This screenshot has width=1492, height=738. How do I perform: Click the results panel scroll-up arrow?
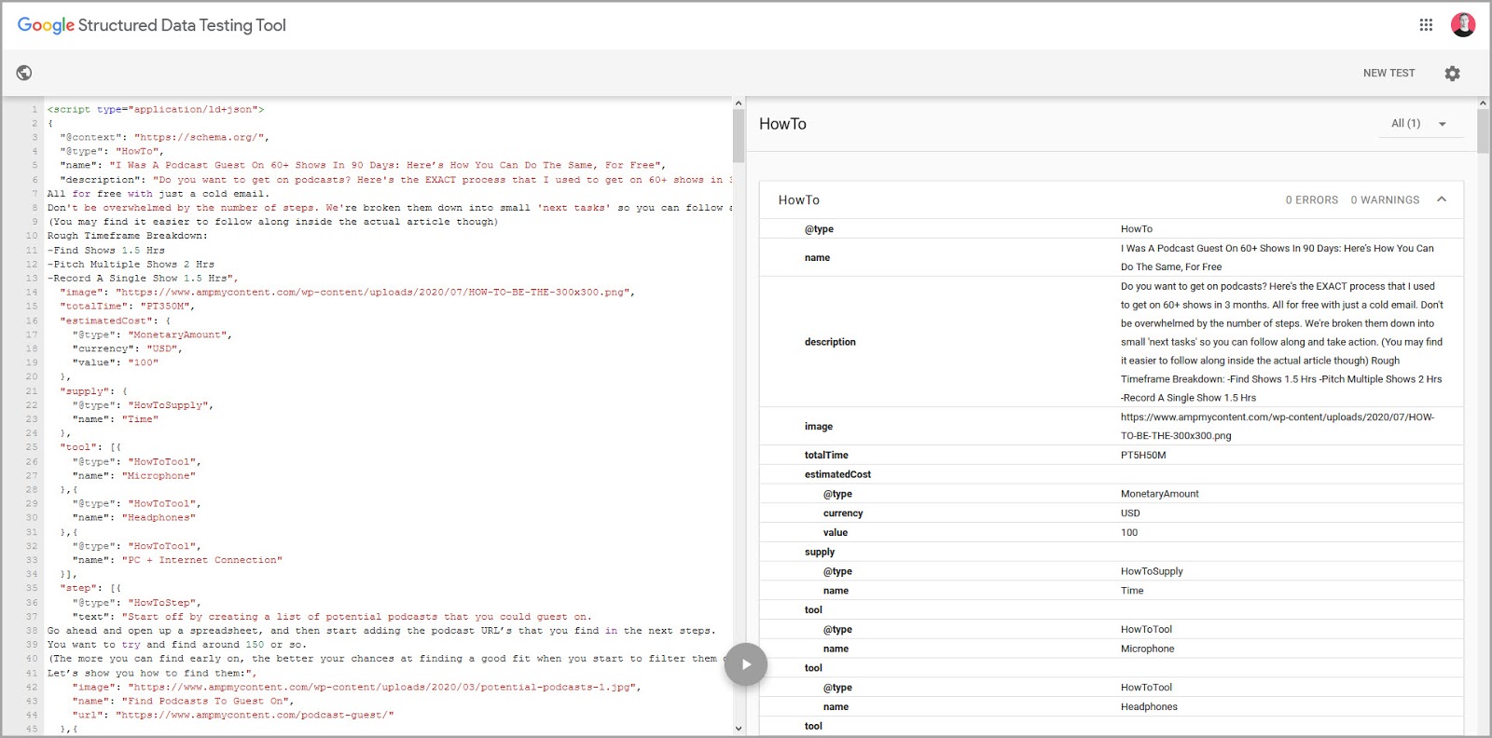tap(1483, 103)
